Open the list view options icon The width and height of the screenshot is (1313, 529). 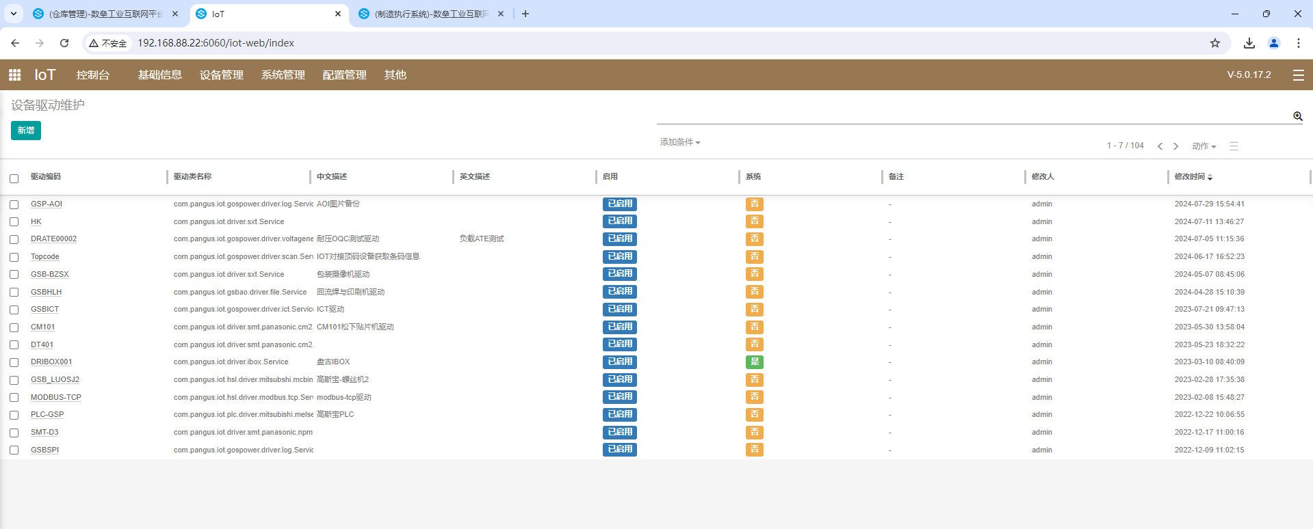(x=1234, y=146)
